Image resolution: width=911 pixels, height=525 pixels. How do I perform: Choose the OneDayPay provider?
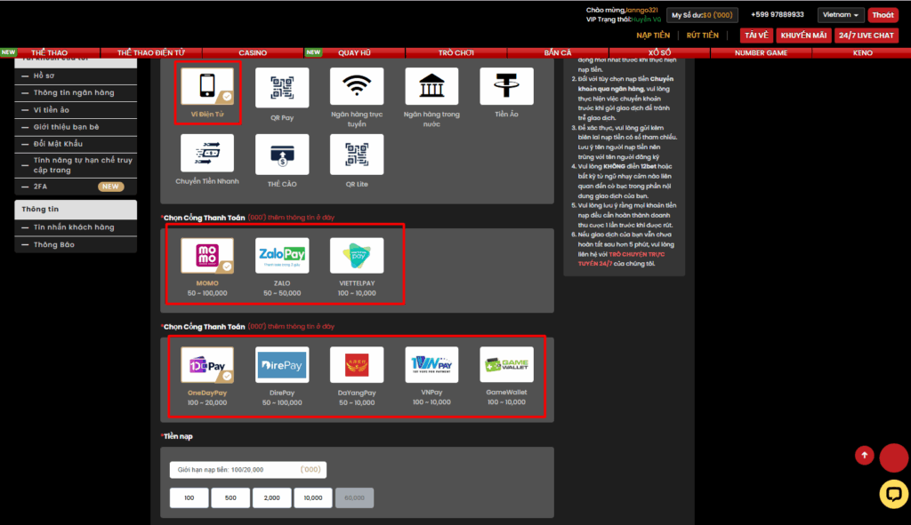tap(207, 365)
